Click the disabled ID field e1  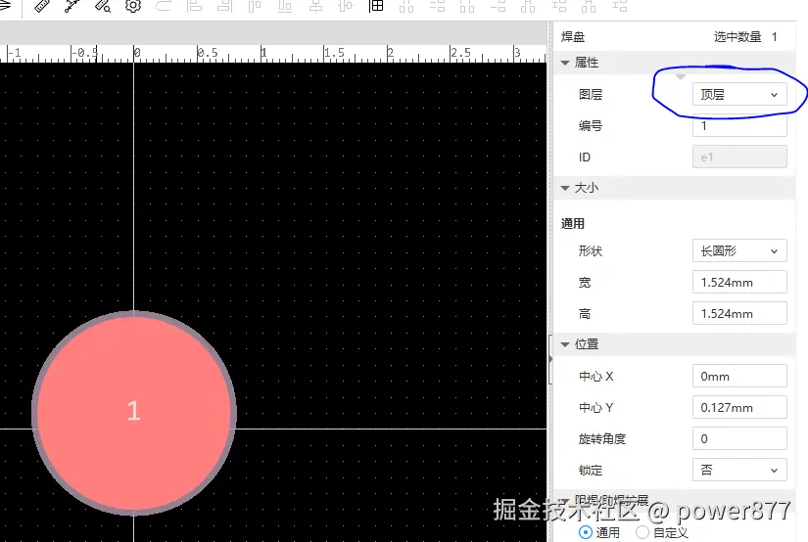tap(739, 157)
